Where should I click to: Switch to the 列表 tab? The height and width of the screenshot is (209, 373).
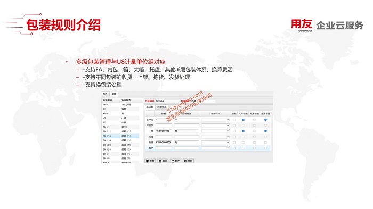105,94
